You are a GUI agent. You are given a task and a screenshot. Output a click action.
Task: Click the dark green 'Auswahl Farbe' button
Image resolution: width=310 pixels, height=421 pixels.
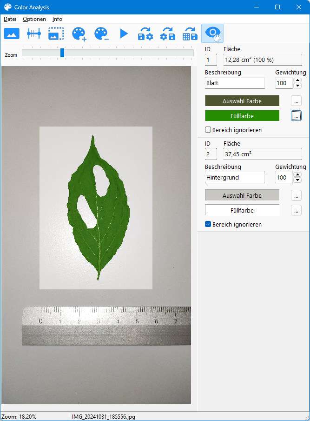point(242,101)
